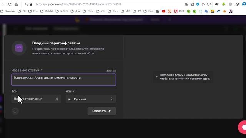The image size is (246, 138).
Task: Open the PK bookmarks folder
Action: 22,11
